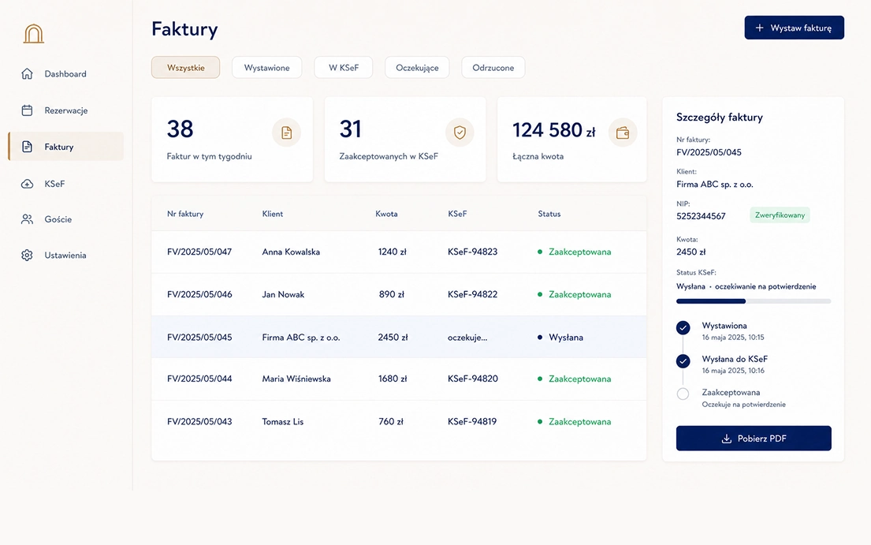This screenshot has width=871, height=545.
Task: Click KSeF number KSeF-94822
Action: (x=473, y=294)
